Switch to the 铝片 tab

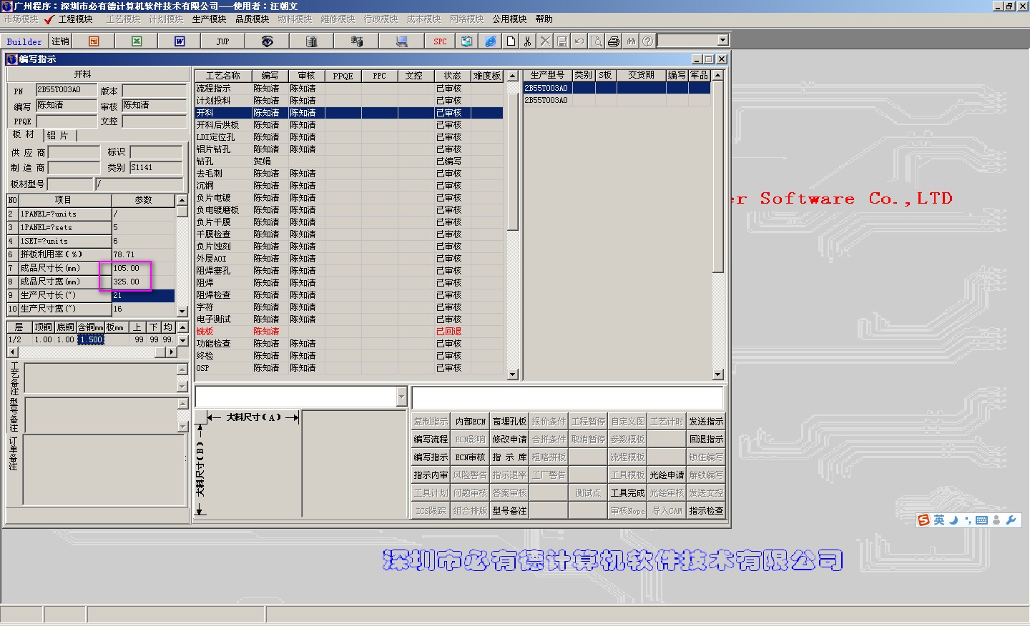click(58, 135)
